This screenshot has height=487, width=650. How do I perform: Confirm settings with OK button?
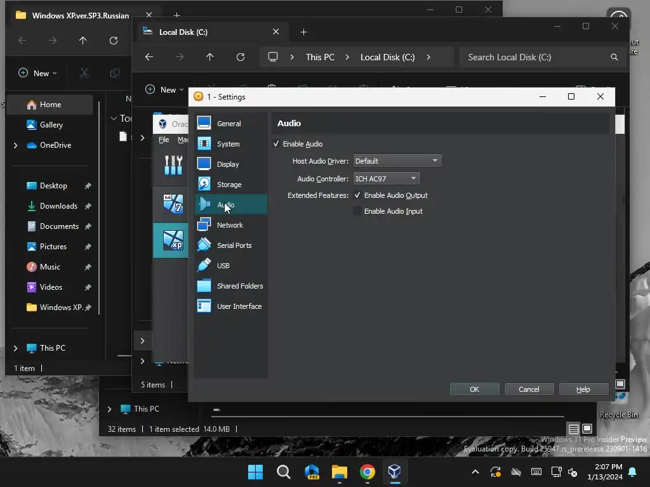475,389
